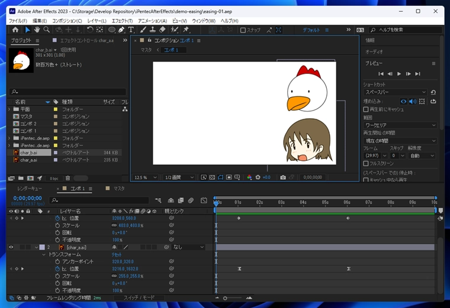The width and height of the screenshot is (450, 308).
Task: Jump to last frame in preview controls
Action: [x=417, y=74]
